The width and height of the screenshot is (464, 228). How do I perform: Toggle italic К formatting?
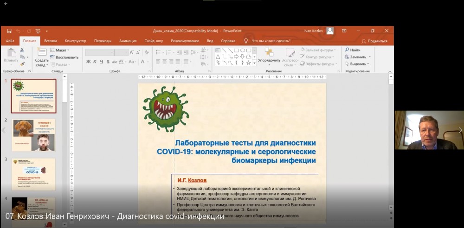coord(95,62)
